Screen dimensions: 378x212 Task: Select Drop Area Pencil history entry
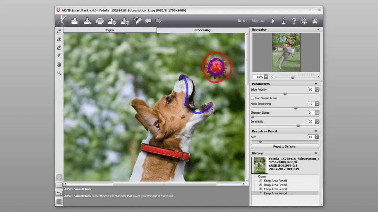(x=275, y=185)
